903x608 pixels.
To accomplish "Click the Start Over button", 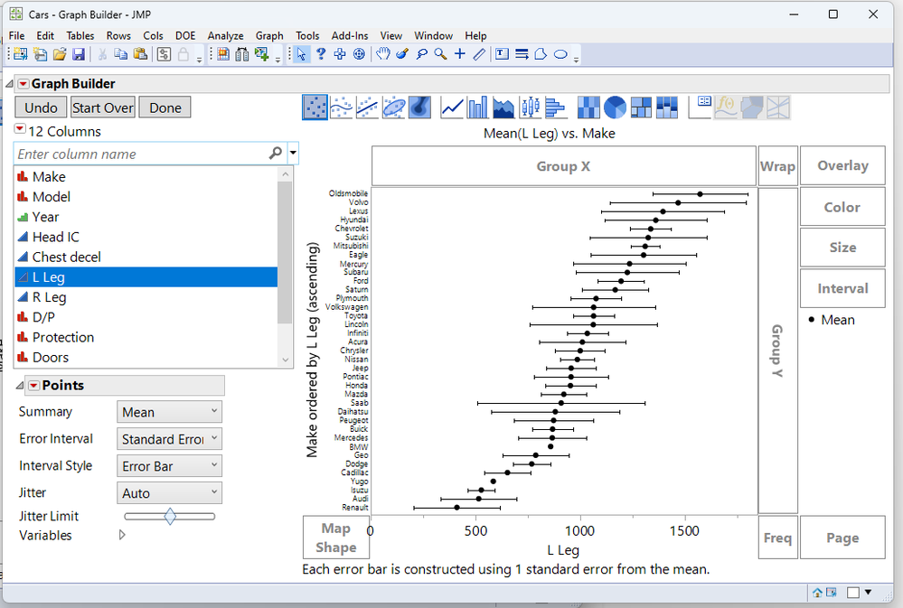I will [x=103, y=108].
